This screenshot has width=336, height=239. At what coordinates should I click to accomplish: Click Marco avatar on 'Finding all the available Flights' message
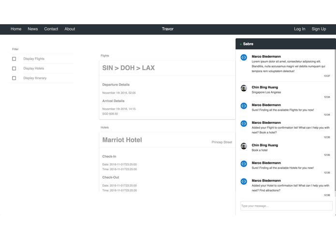click(x=244, y=106)
